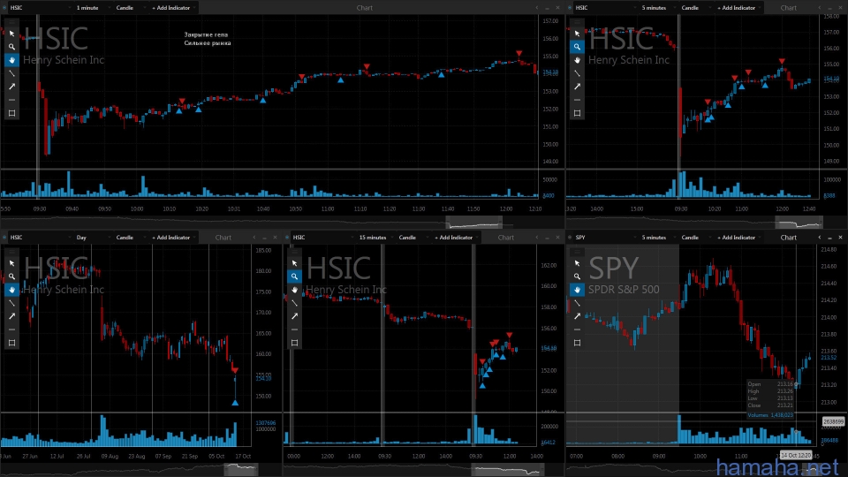This screenshot has width=848, height=477.
Task: Select the pointer tool in SPY chart
Action: 577,263
